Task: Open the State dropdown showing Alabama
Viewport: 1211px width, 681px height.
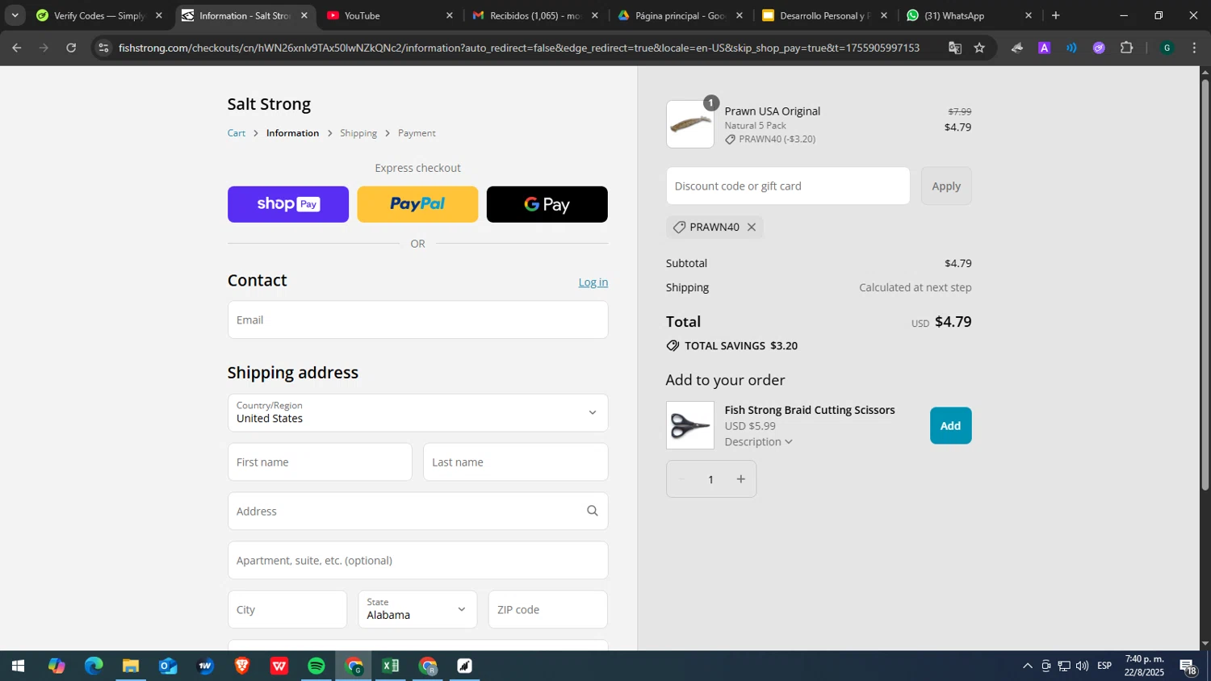Action: (x=417, y=610)
